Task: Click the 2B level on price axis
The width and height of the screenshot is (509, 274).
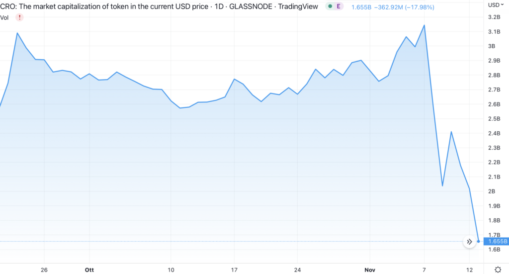Action: 492,191
